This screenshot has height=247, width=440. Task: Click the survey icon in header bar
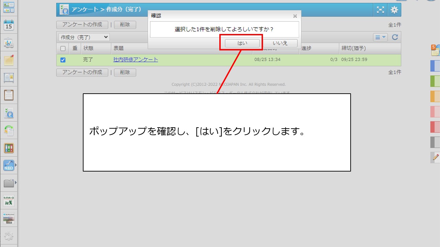tap(64, 10)
